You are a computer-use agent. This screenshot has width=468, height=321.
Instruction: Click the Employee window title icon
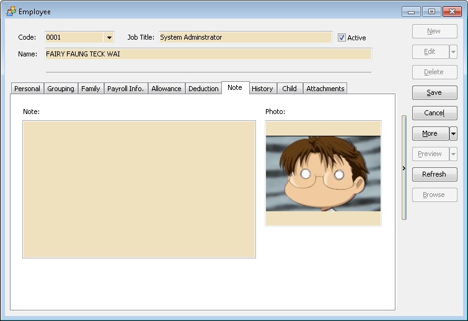pos(11,11)
